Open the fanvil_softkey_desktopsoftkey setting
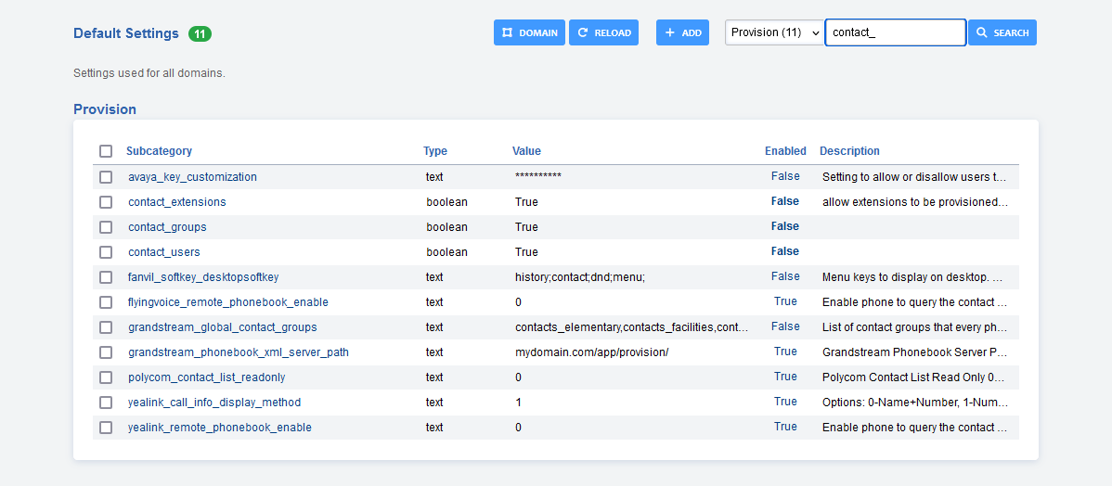 click(203, 277)
